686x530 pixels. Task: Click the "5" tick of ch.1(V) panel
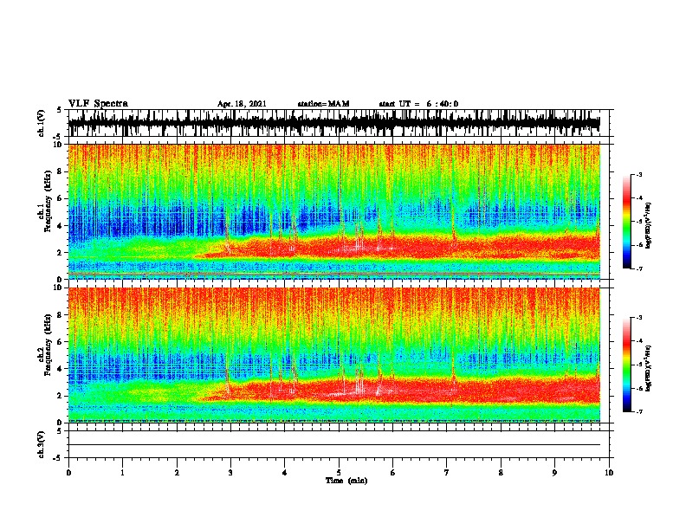pyautogui.click(x=60, y=111)
